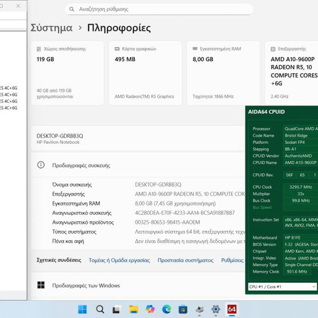Click the search magnifier in settings search
This screenshot has height=318, width=318.
point(72,9)
